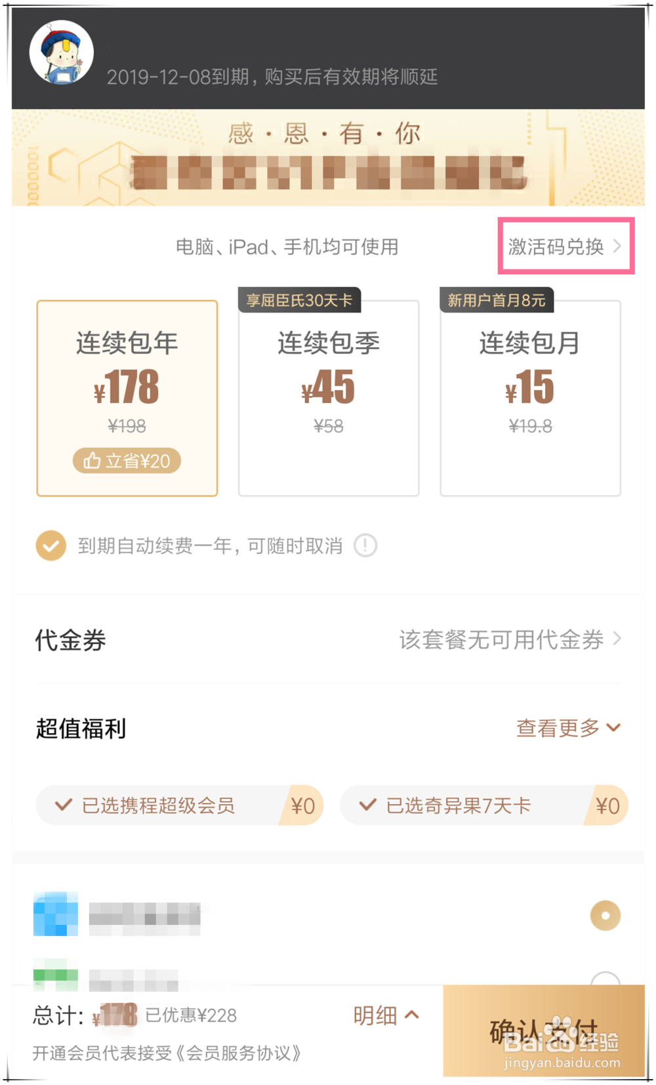Viewport: 656px width, 1085px height.
Task: Click the thumbs-up icon on 立省¥20 badge
Action: point(92,461)
